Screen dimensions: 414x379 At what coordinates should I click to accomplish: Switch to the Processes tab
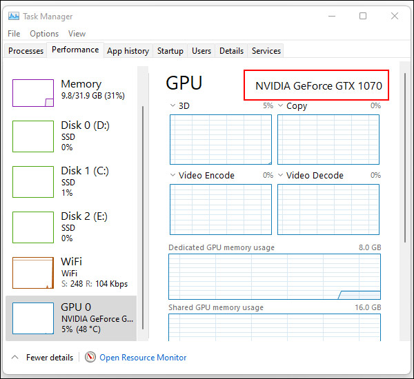click(26, 50)
